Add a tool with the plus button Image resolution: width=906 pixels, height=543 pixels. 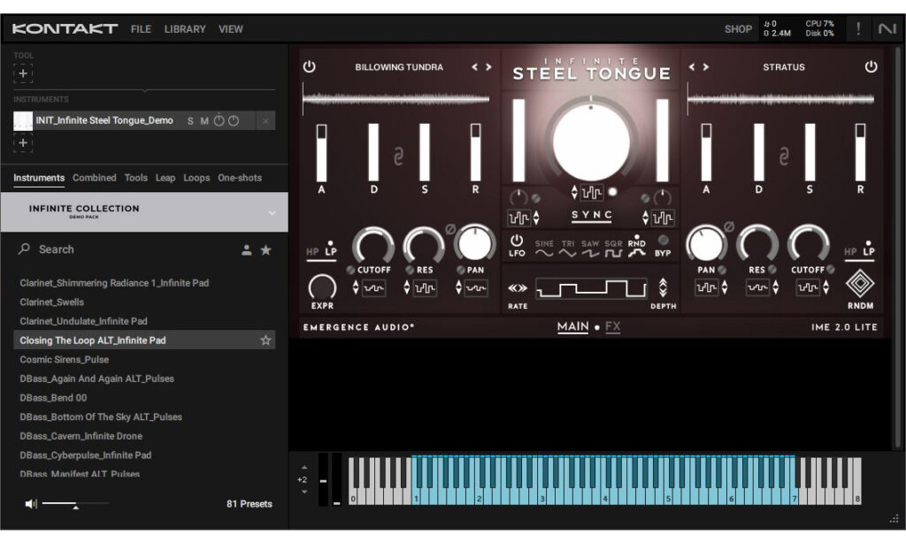click(23, 73)
